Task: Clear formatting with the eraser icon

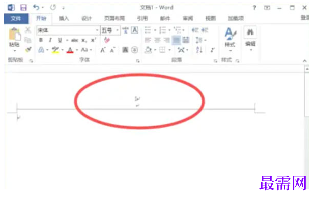Action: coord(107,40)
